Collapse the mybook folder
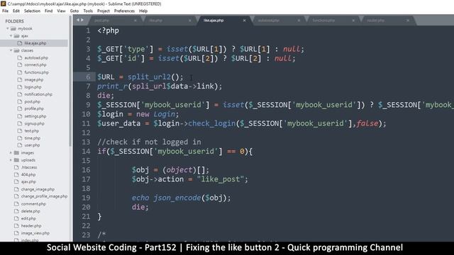This screenshot has width=454, height=255. [x=8, y=28]
